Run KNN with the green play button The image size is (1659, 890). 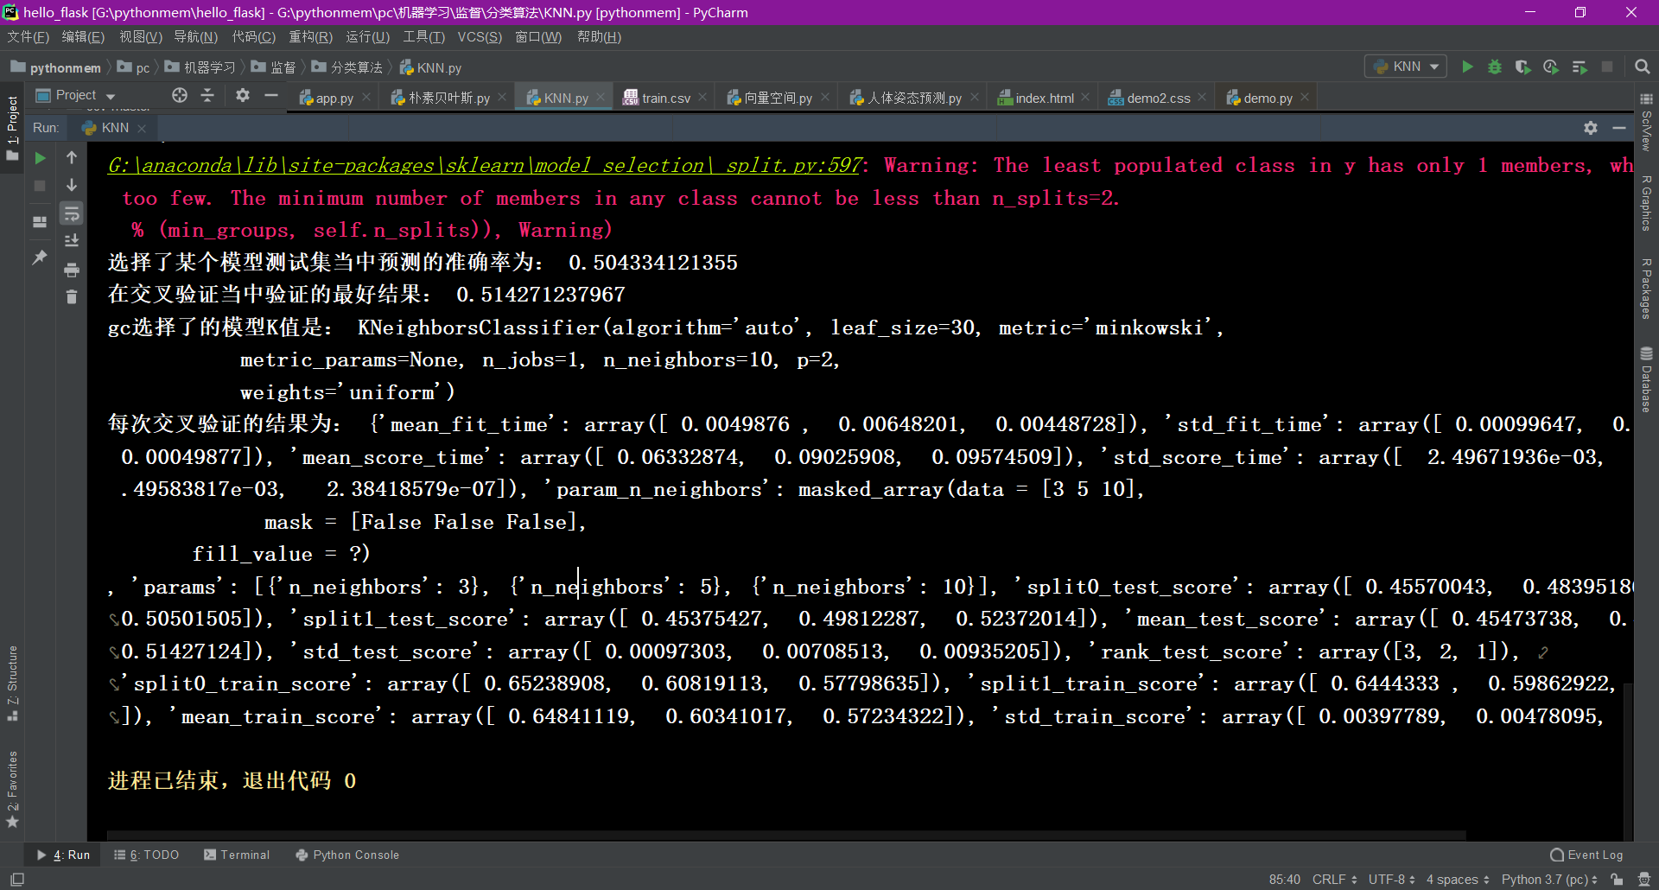[x=1467, y=67]
